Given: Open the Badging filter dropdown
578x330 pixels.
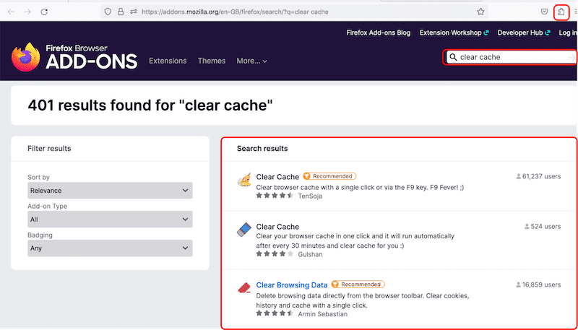Looking at the screenshot, I should (110, 248).
